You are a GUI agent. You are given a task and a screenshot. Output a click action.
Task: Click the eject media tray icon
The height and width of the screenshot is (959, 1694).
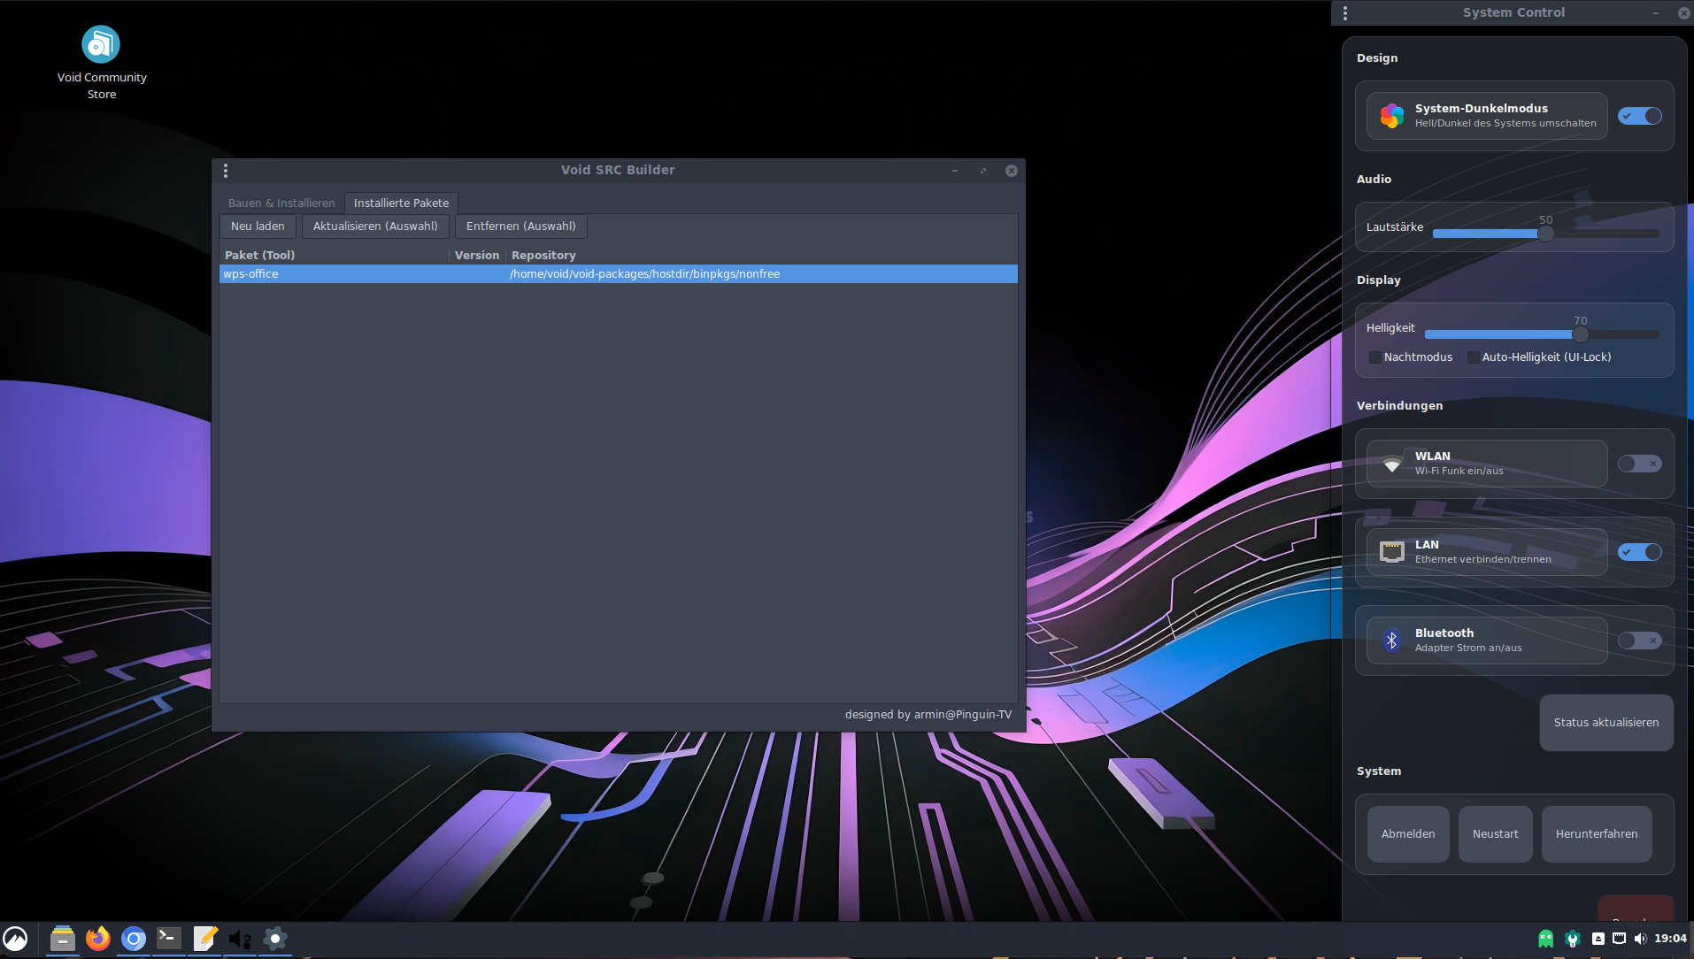(1598, 939)
